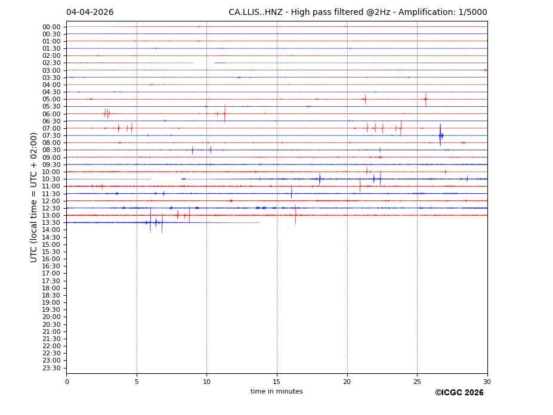Click the 03:00 time row label
This screenshot has height=415, width=553.
point(51,70)
